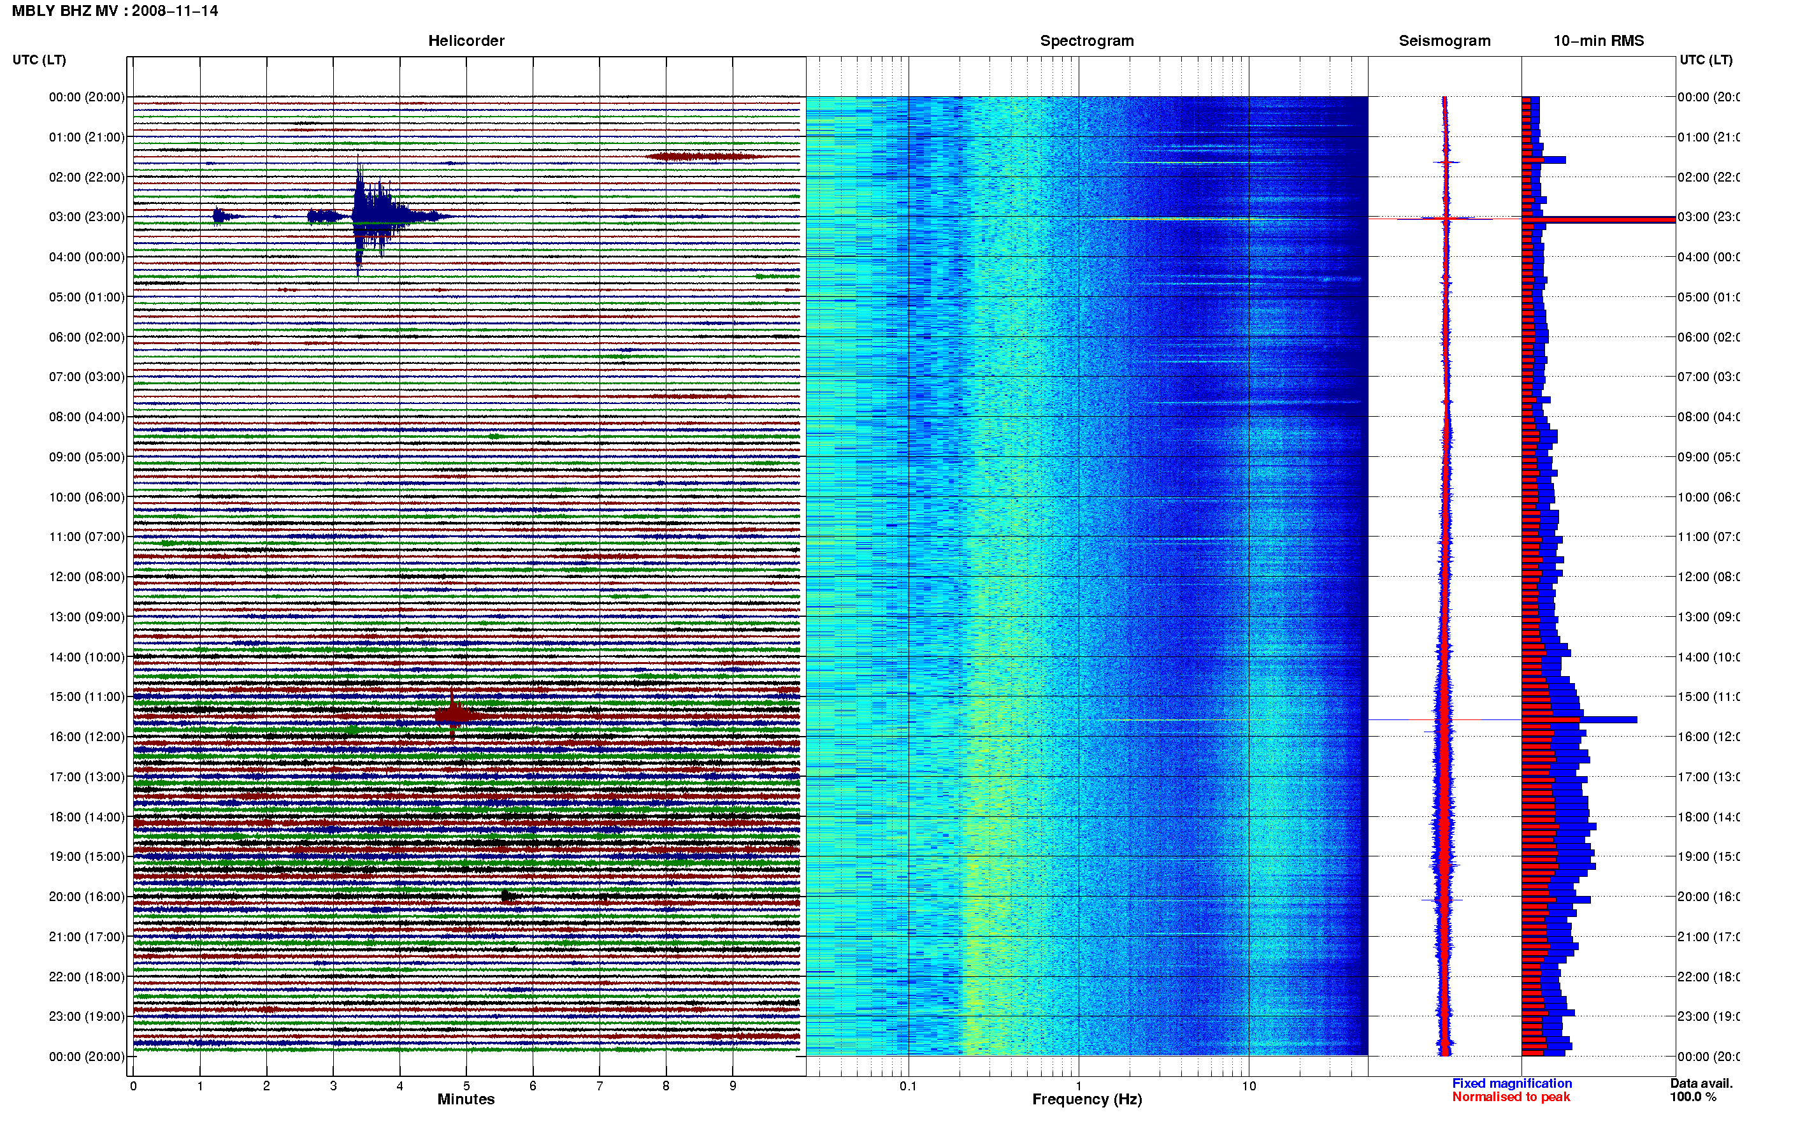Click the '10' frequency tick label
1812x1133 pixels.
click(1249, 1086)
